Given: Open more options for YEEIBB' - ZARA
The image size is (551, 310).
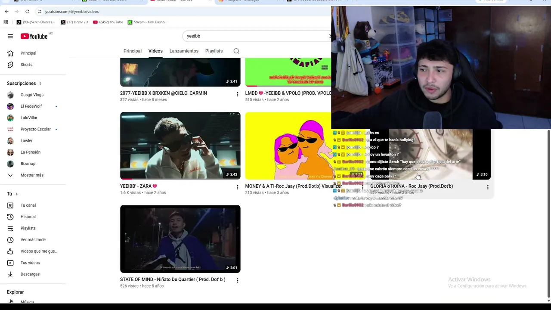Looking at the screenshot, I should [x=237, y=187].
